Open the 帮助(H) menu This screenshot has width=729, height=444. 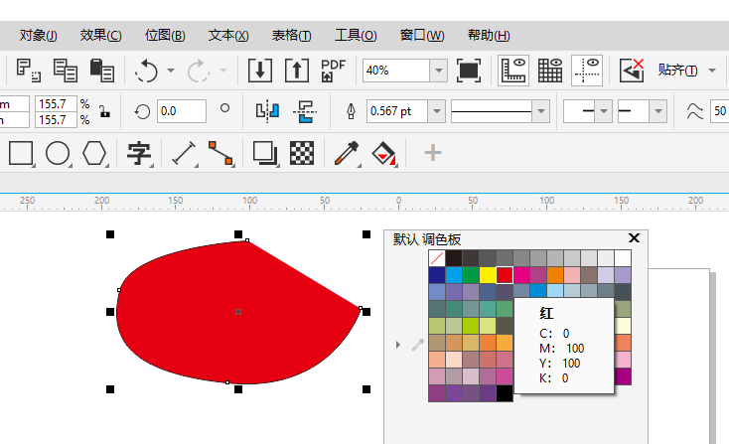click(x=489, y=36)
